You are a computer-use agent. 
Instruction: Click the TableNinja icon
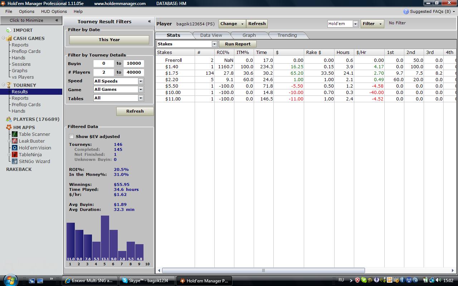[x=15, y=154]
